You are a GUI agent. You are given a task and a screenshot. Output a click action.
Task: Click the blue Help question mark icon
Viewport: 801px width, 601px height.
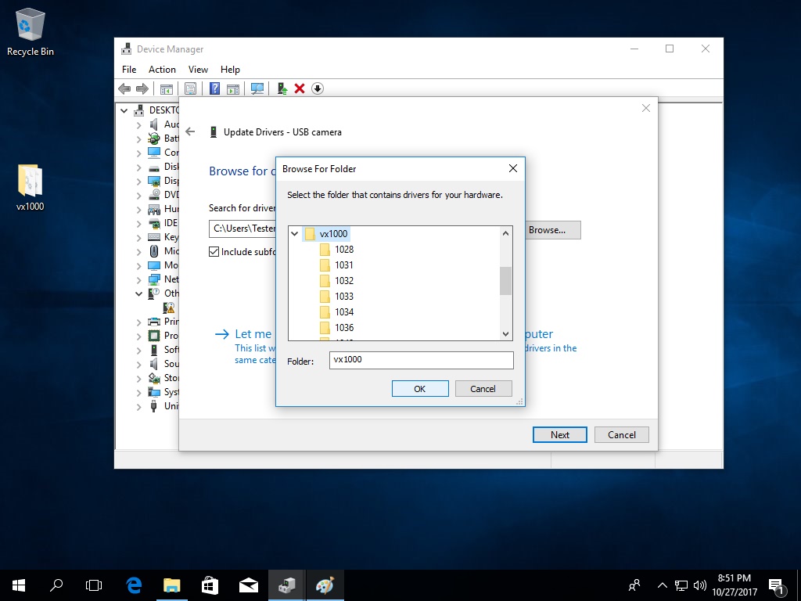pyautogui.click(x=214, y=89)
